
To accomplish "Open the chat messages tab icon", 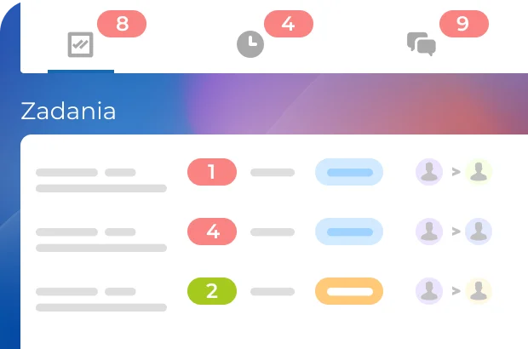I will point(422,43).
